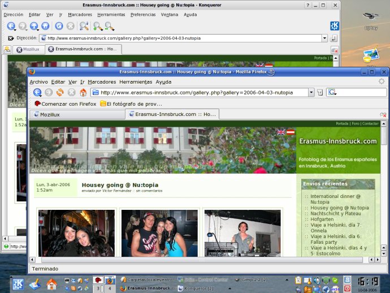
Task: Click the Firefox horizontal scrollbar track
Action: tap(202, 260)
